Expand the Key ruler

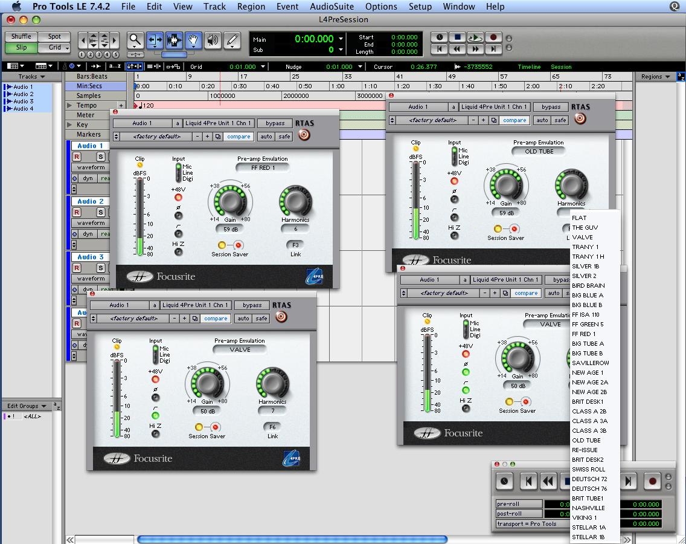point(69,125)
